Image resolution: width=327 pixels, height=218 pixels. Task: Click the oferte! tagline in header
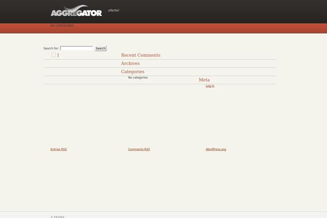pyautogui.click(x=114, y=10)
